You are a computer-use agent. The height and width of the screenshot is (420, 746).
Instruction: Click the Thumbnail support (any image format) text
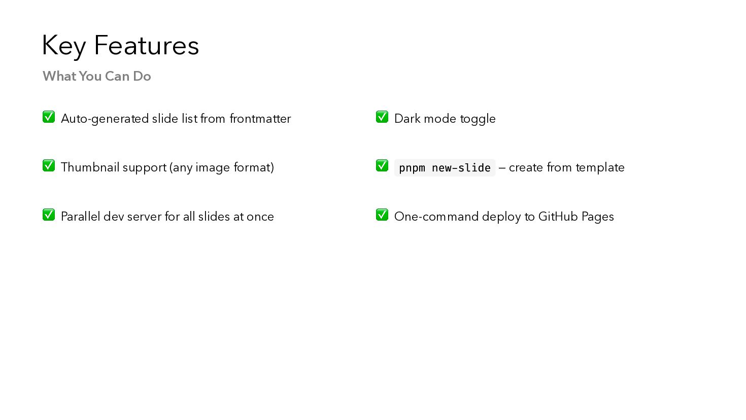167,167
